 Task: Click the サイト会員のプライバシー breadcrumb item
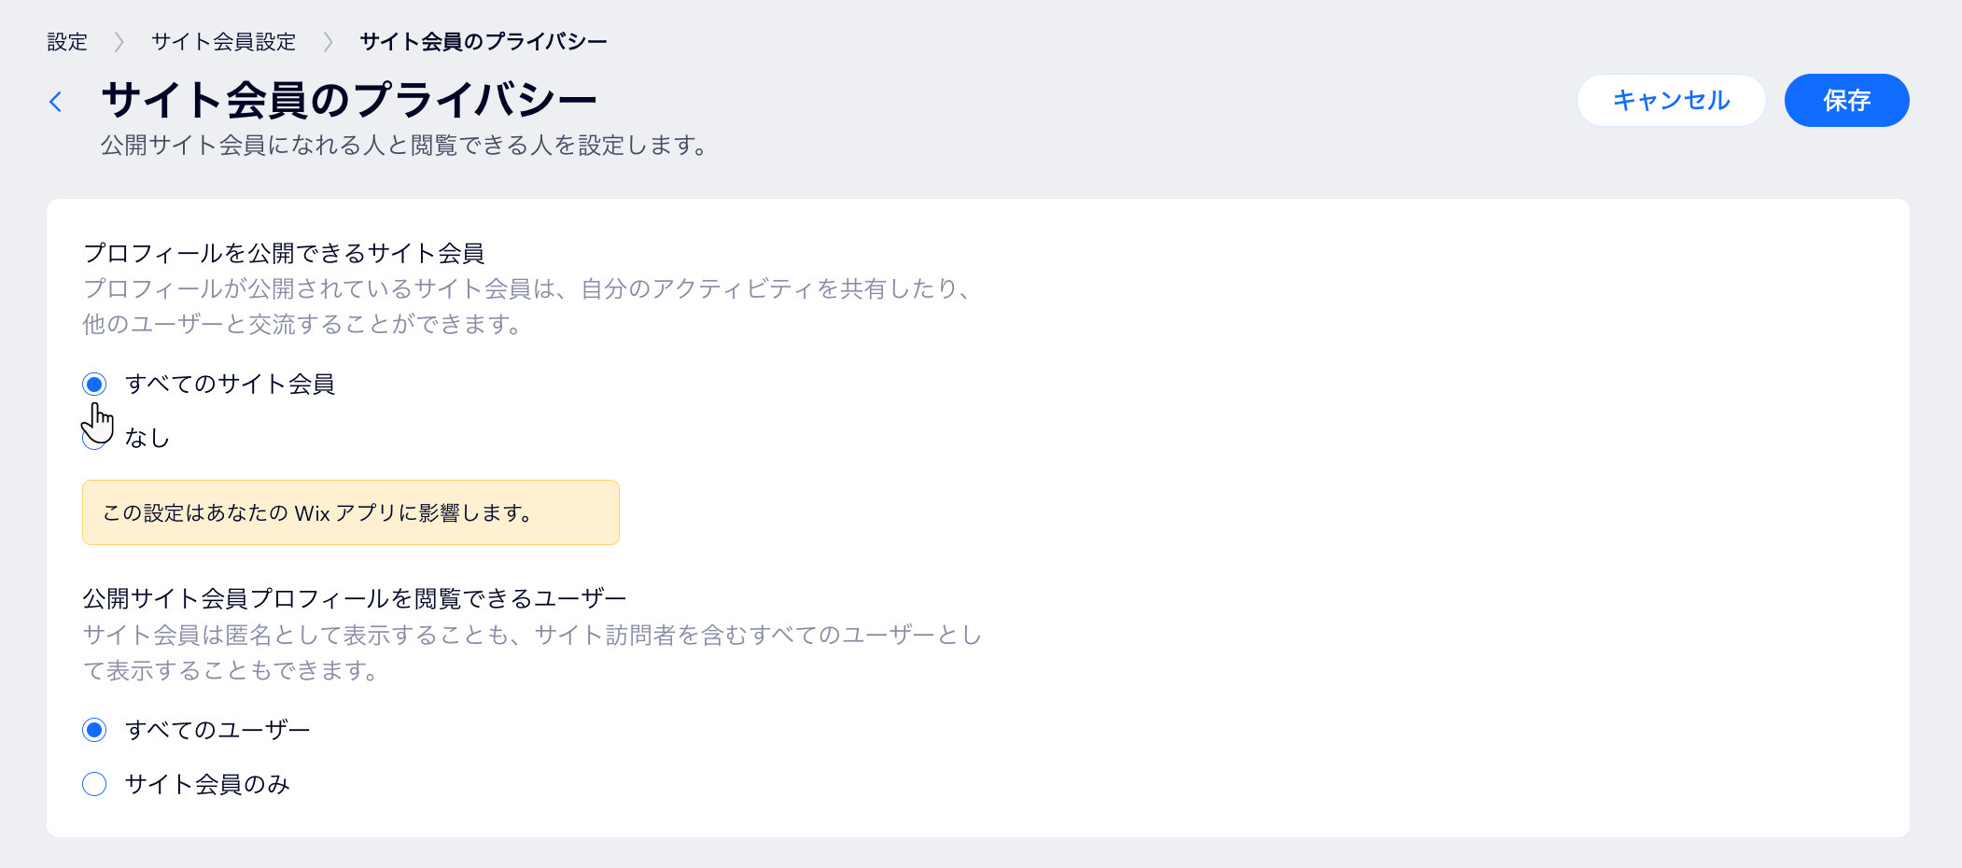[482, 42]
